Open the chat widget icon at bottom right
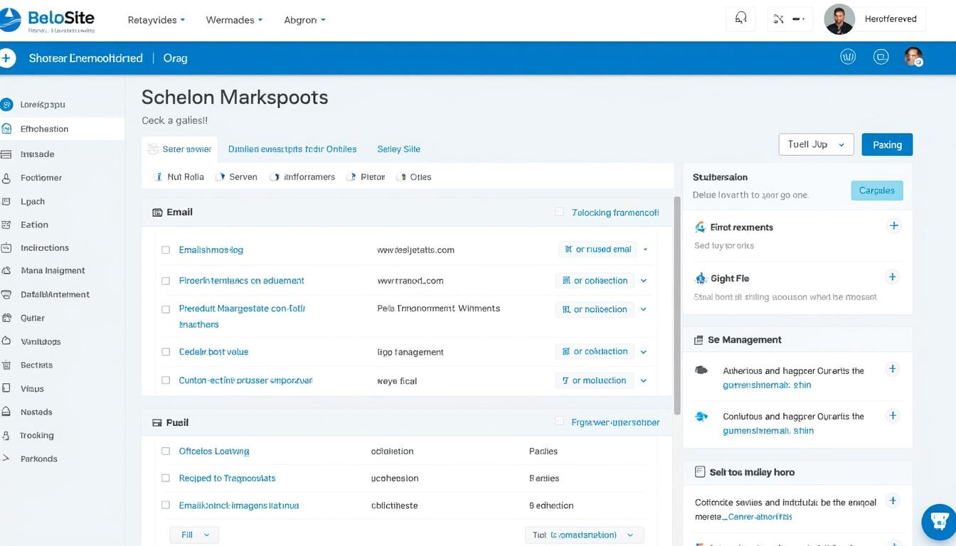Viewport: 956px width, 546px height. pyautogui.click(x=940, y=523)
